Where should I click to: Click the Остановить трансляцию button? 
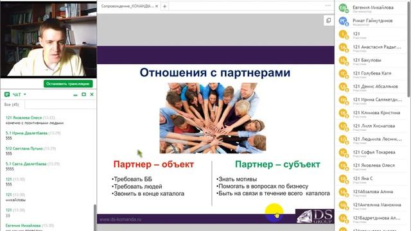point(68,84)
